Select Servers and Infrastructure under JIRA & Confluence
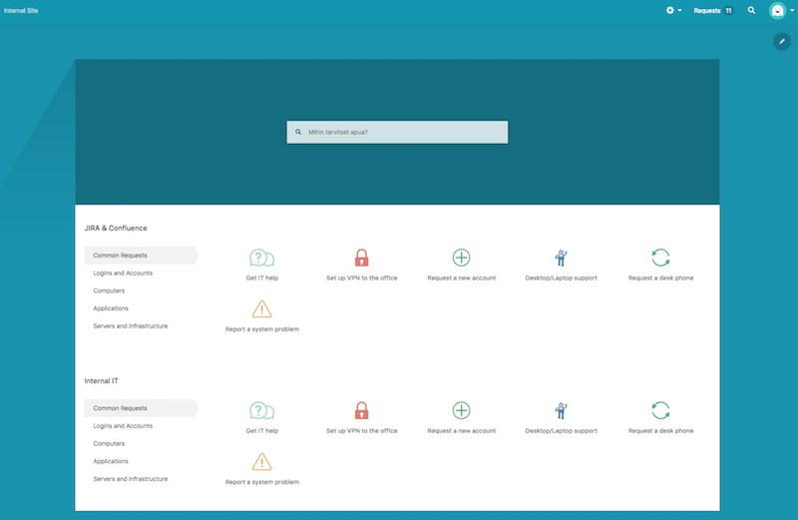 (x=131, y=326)
